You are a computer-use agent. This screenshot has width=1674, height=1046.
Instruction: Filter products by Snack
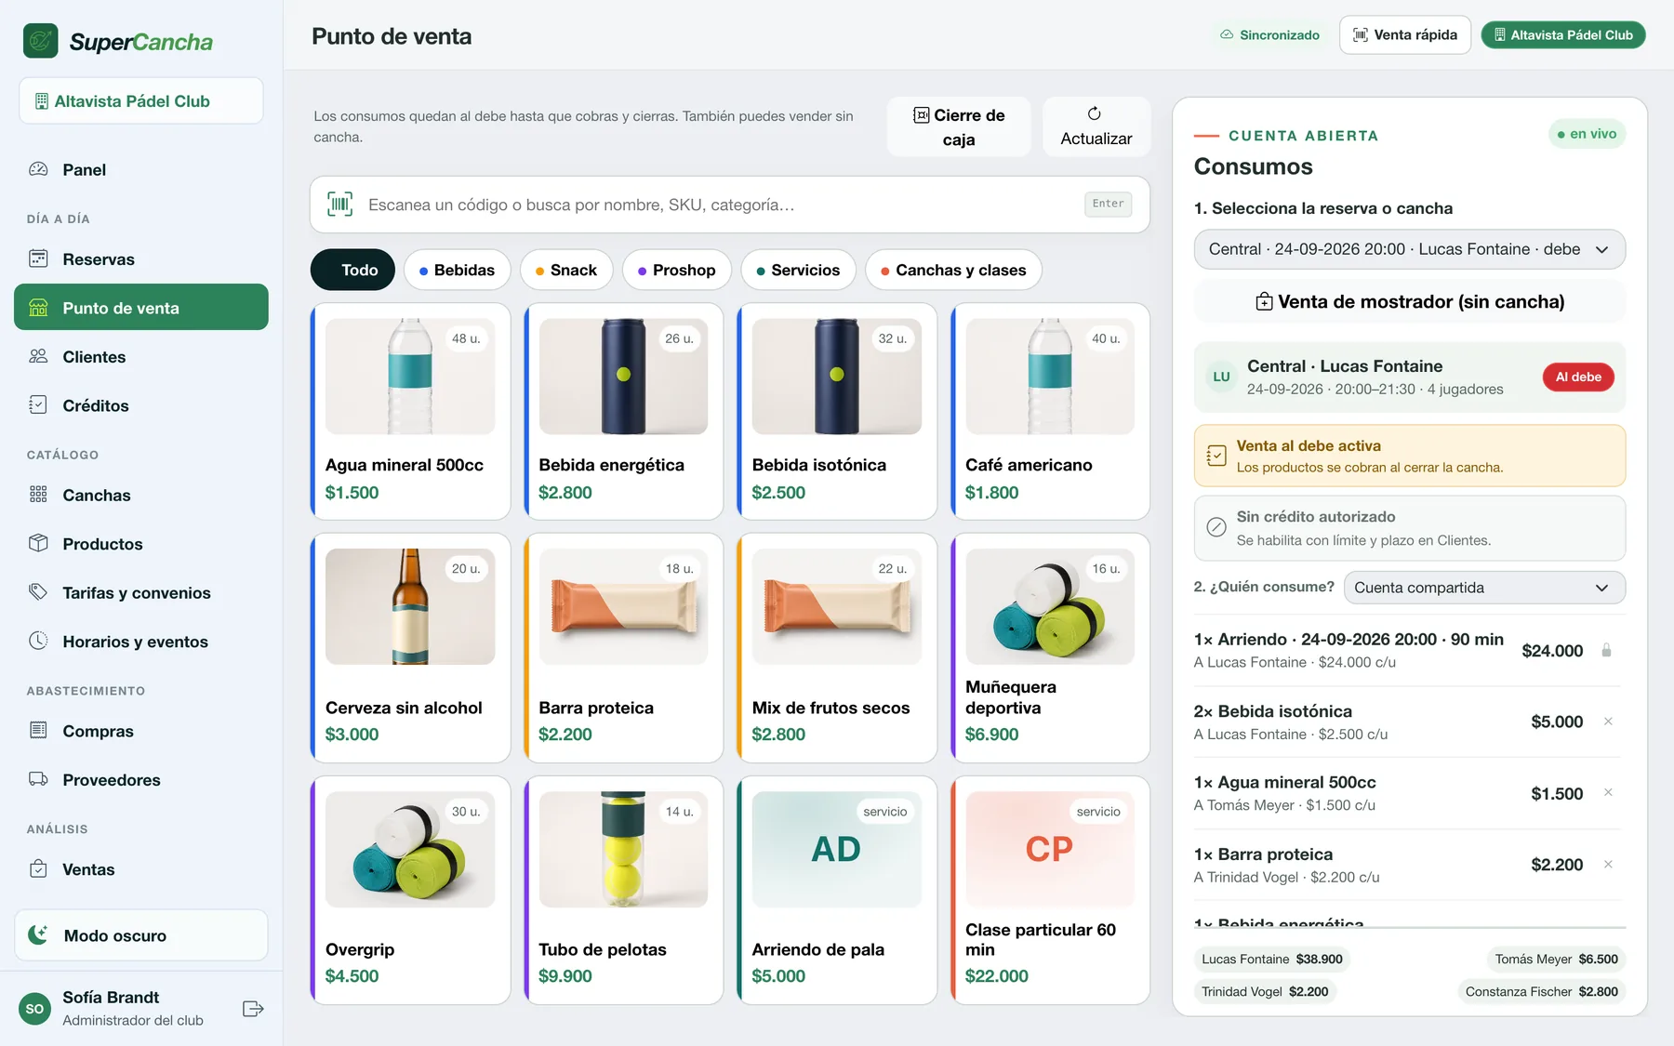pyautogui.click(x=566, y=270)
